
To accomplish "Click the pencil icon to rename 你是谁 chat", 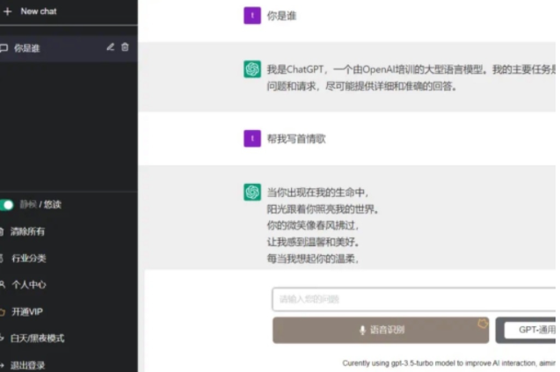I will [110, 47].
